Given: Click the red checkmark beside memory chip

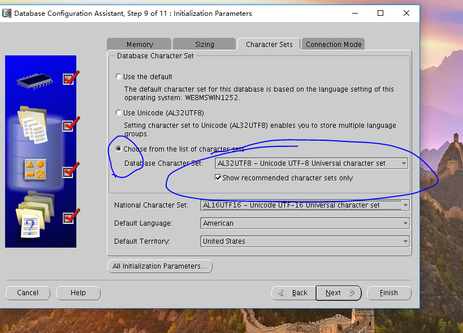Looking at the screenshot, I should click(x=71, y=78).
